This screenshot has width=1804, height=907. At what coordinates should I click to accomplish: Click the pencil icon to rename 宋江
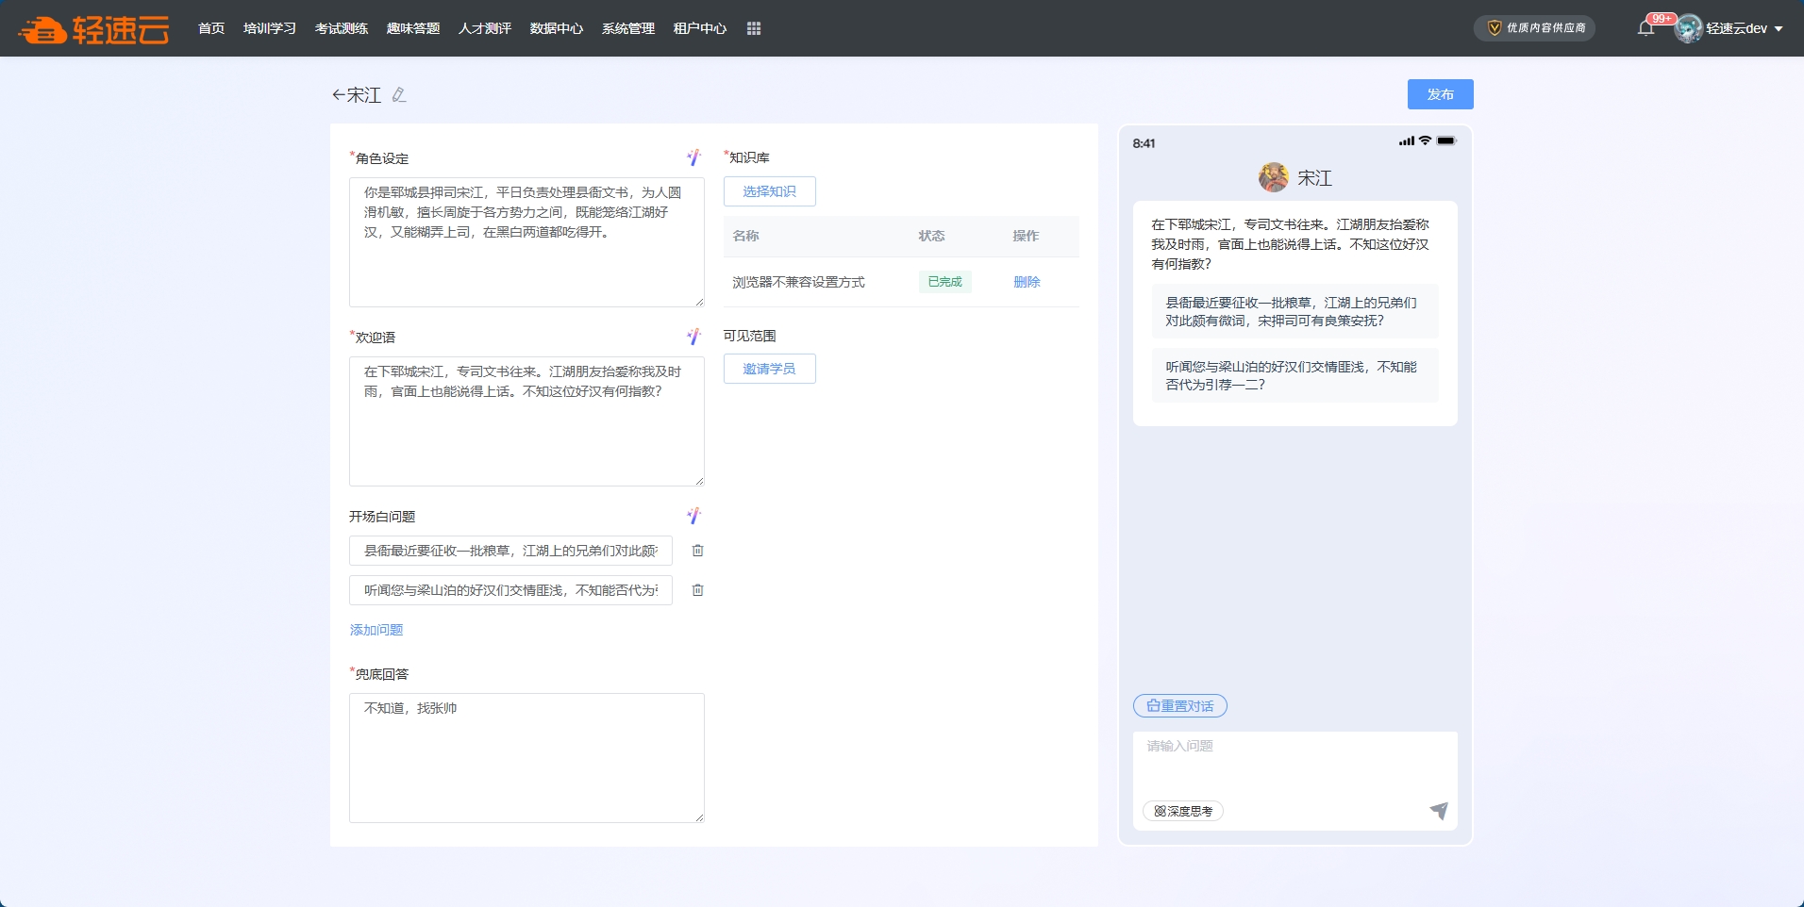(399, 95)
